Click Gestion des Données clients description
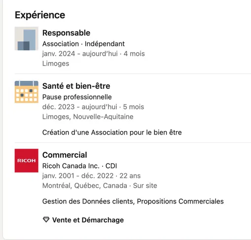The width and height of the screenshot is (251, 240). 133,202
